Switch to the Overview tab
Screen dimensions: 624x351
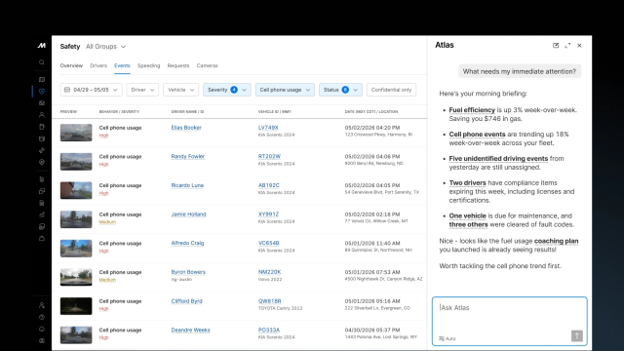coord(71,65)
